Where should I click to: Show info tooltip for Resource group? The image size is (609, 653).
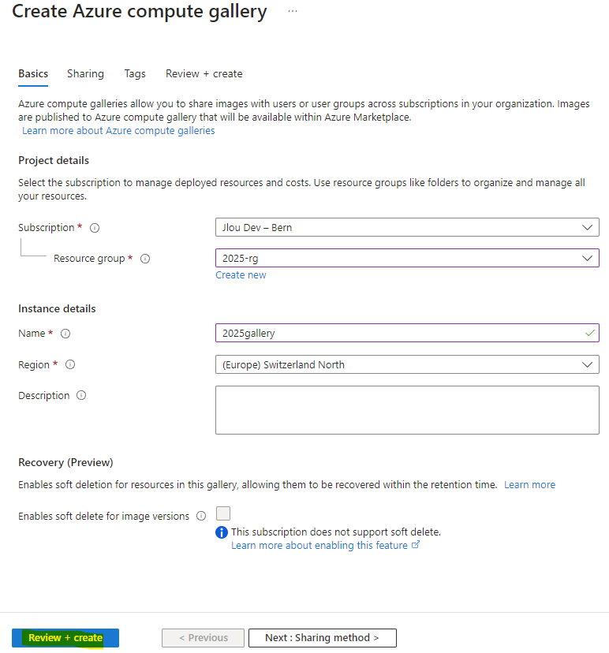point(145,259)
